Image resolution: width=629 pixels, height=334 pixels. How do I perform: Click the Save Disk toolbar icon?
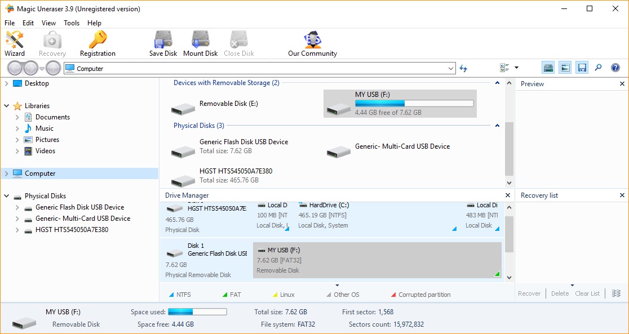(163, 44)
